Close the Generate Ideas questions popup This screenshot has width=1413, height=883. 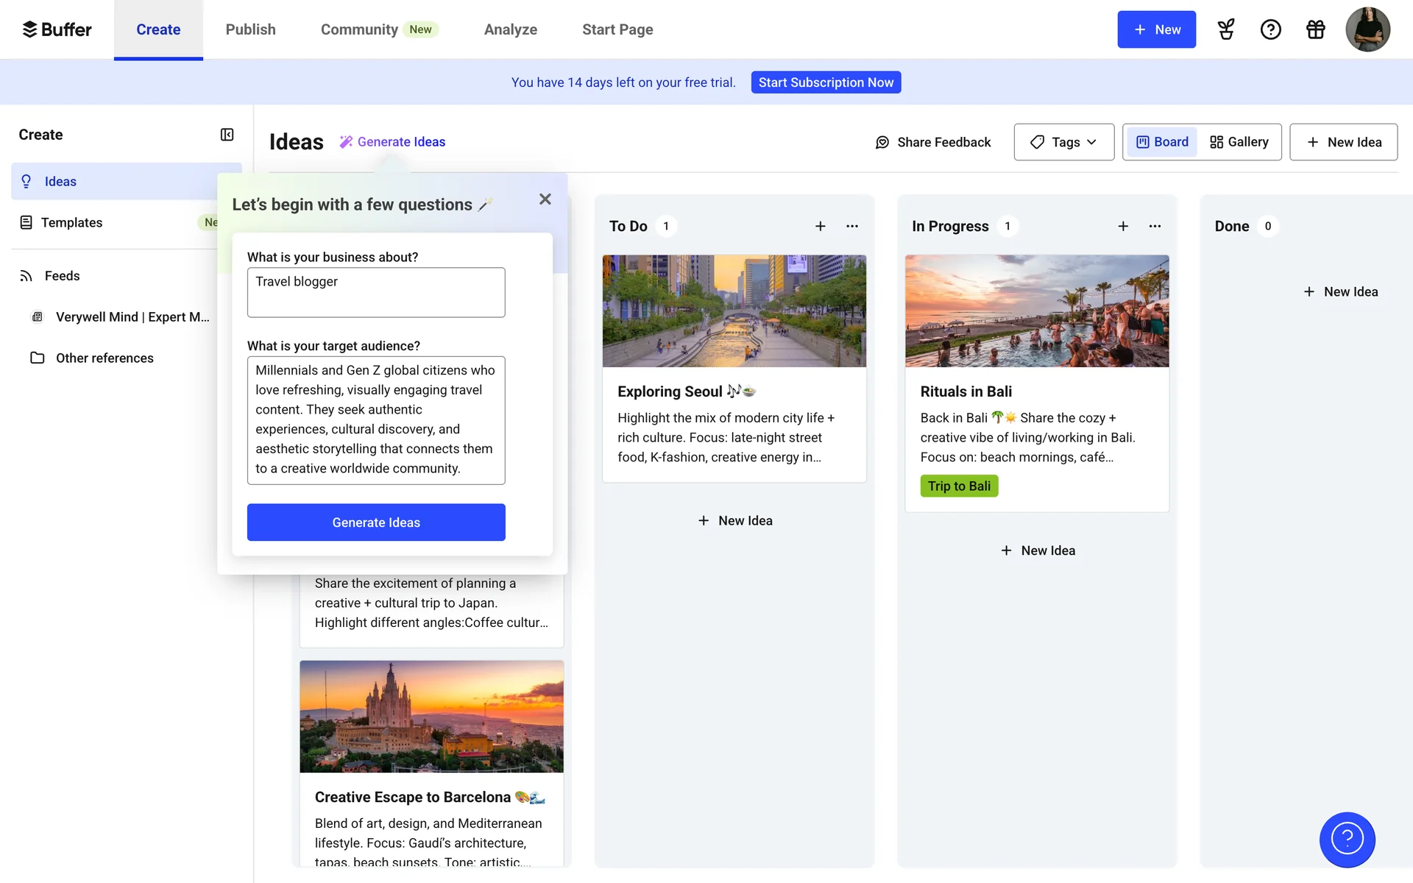(545, 199)
